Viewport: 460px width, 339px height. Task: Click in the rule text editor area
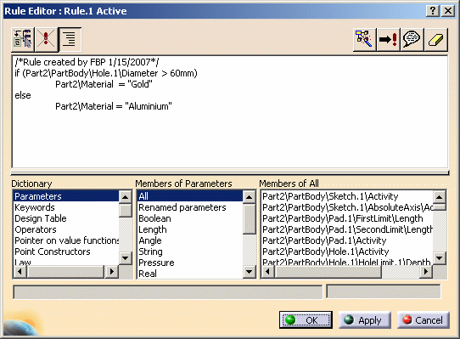coord(230,111)
